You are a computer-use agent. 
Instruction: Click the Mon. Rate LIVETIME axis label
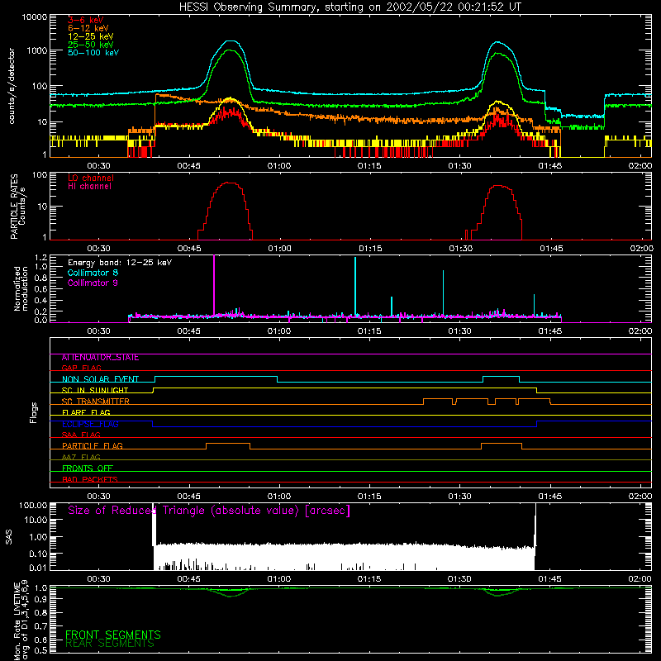pos(21,620)
